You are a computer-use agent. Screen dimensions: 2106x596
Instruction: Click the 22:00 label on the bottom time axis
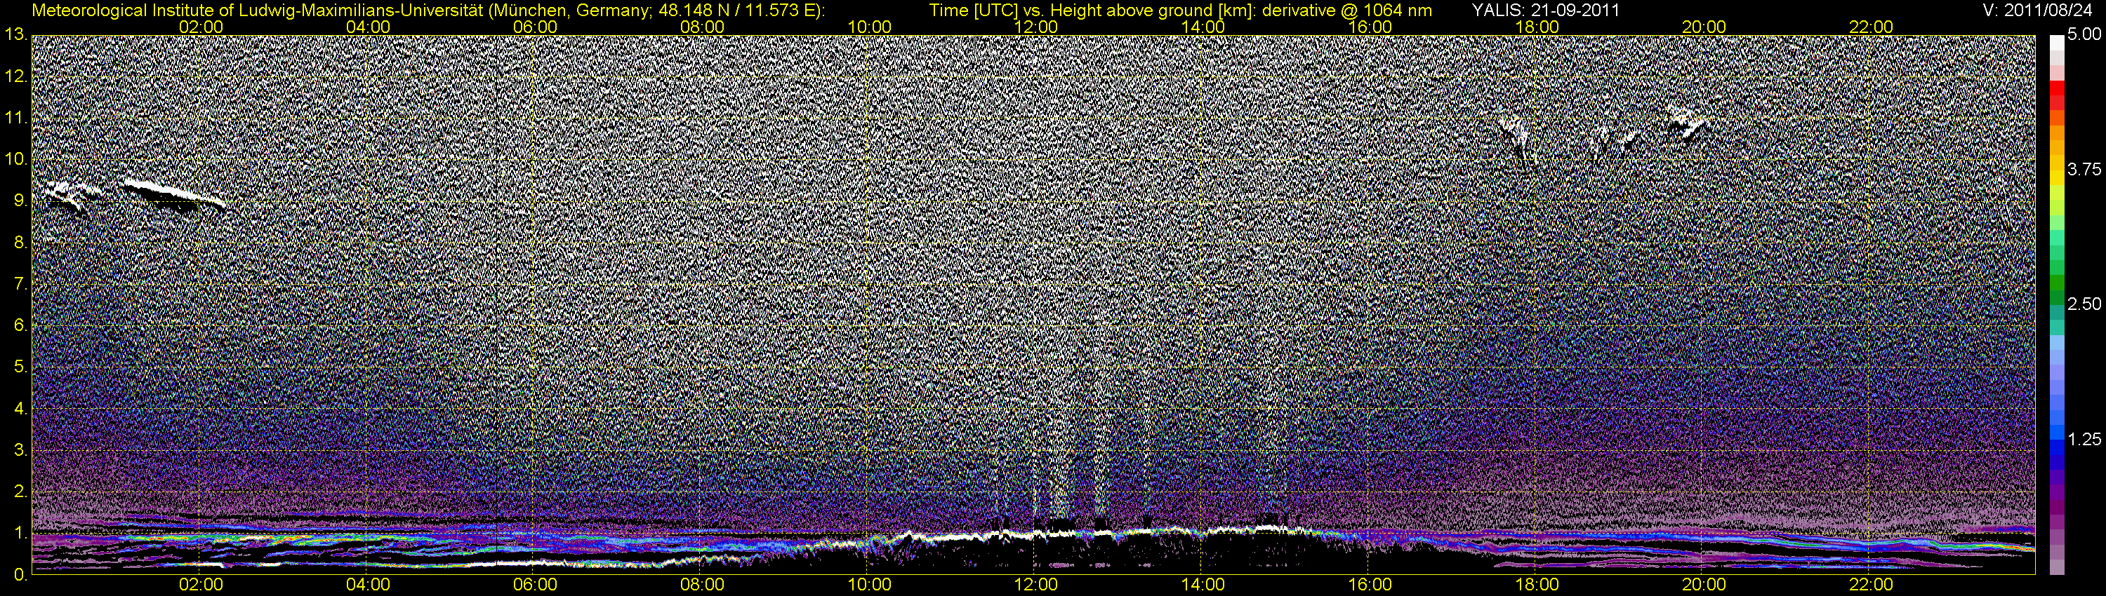pyautogui.click(x=1871, y=585)
